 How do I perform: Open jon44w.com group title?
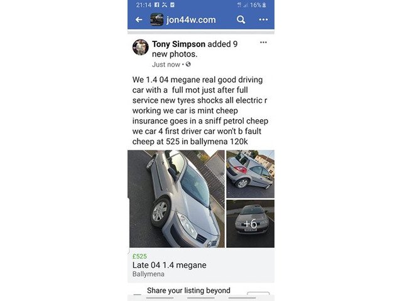(x=191, y=19)
